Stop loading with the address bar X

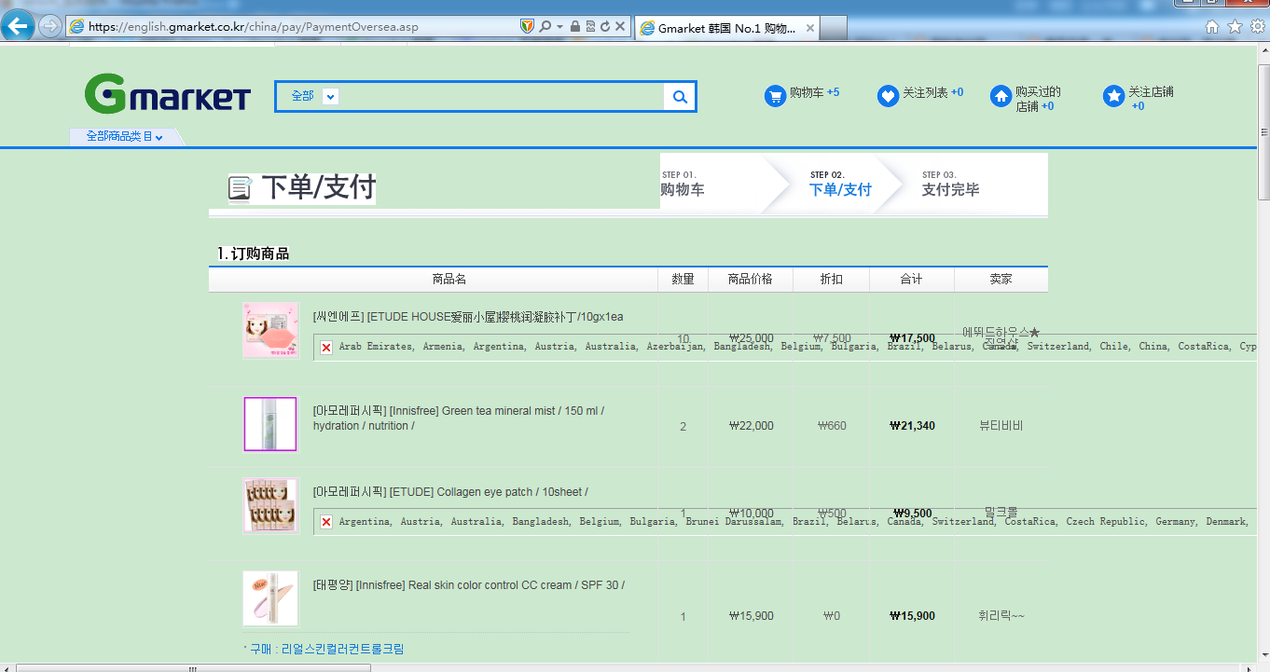pos(619,26)
